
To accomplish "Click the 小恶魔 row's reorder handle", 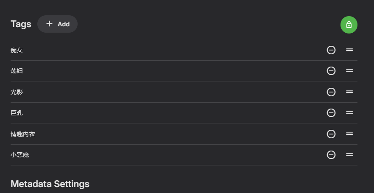I will pos(349,155).
